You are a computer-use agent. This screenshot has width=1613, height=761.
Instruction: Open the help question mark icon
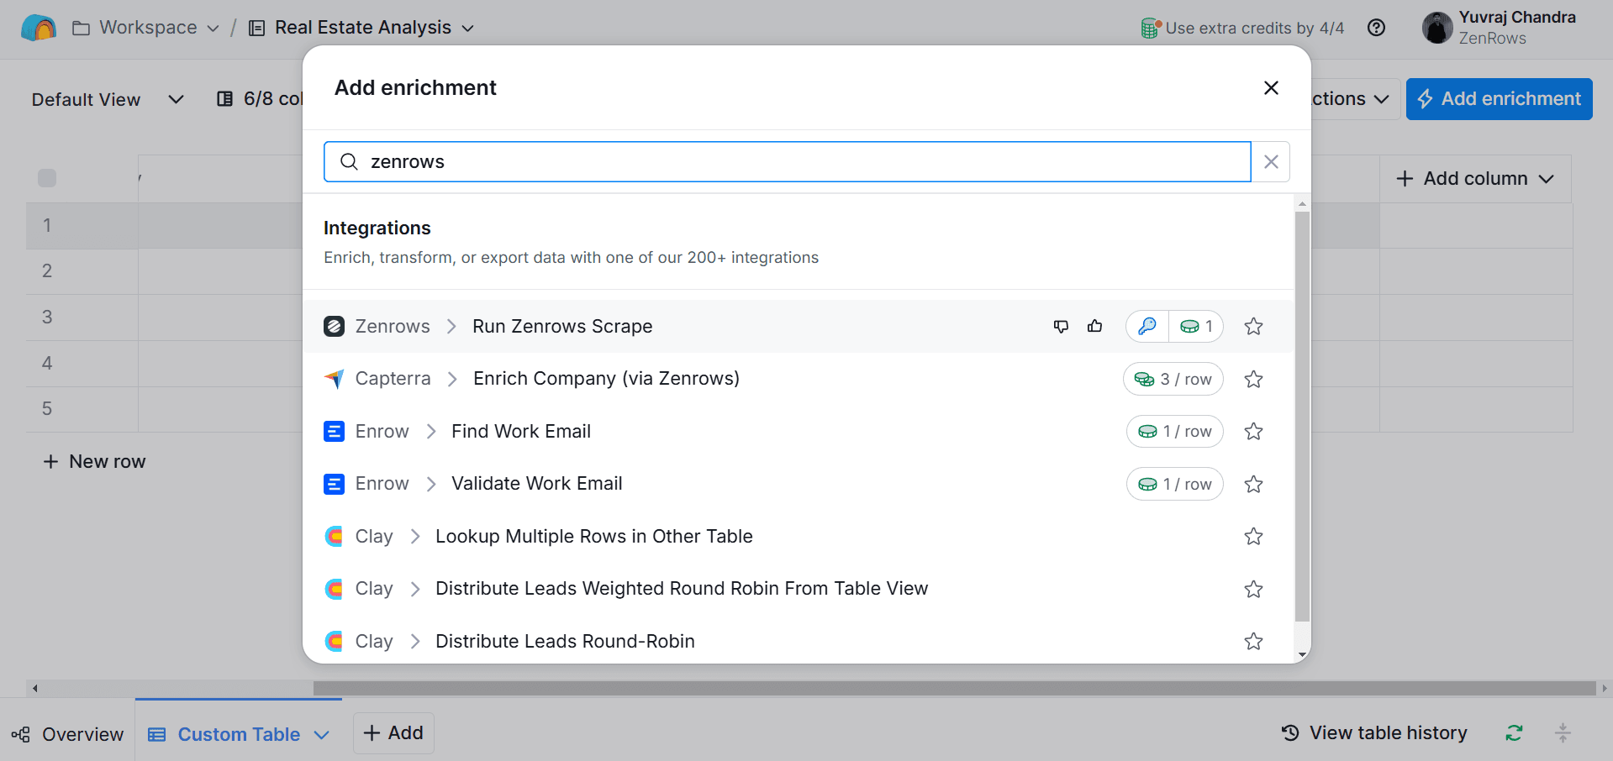click(1376, 28)
